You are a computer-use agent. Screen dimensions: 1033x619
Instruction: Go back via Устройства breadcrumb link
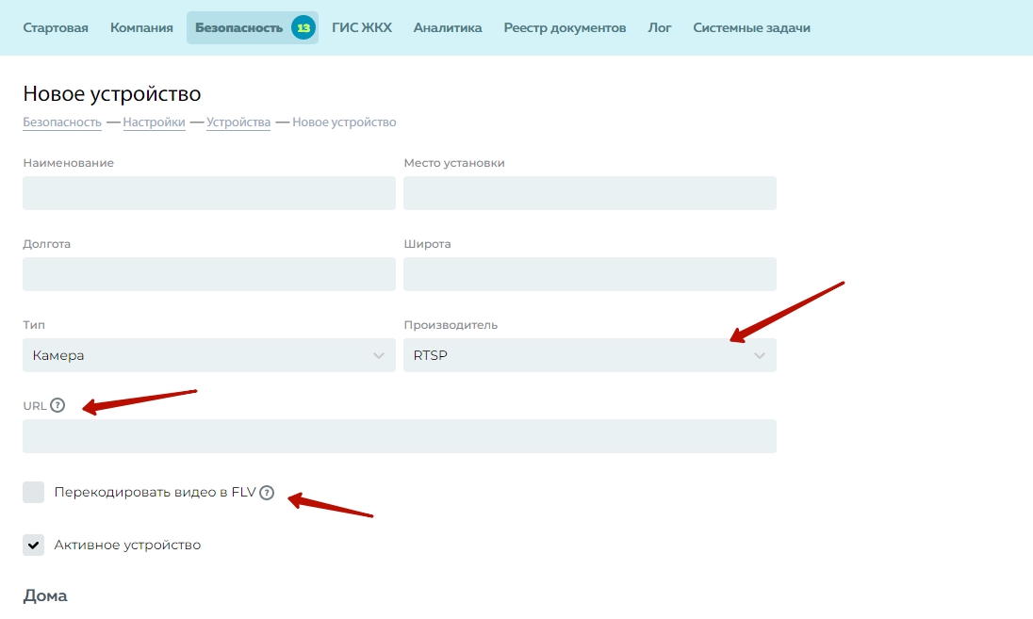click(x=238, y=122)
